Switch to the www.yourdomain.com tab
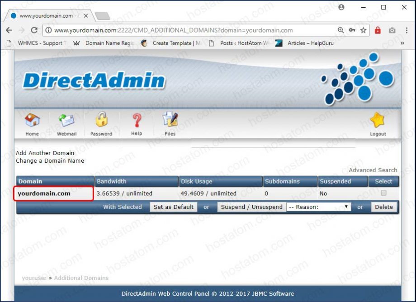 point(45,15)
